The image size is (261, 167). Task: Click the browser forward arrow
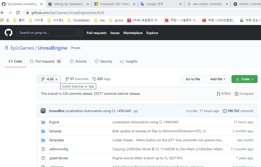tap(10, 13)
